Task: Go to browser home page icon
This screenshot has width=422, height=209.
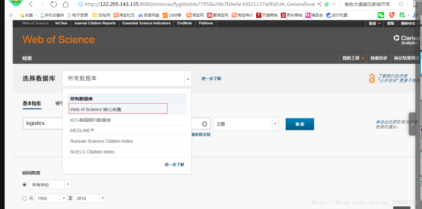Action: pyautogui.click(x=66, y=4)
